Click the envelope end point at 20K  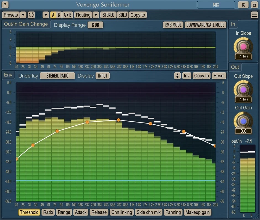coord(215,146)
